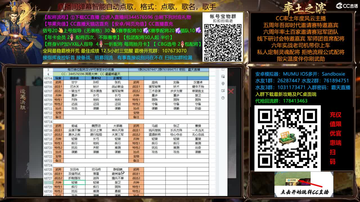The width and height of the screenshot is (360, 202).
Task: Select the cell 重骑
Action: [x=198, y=139]
